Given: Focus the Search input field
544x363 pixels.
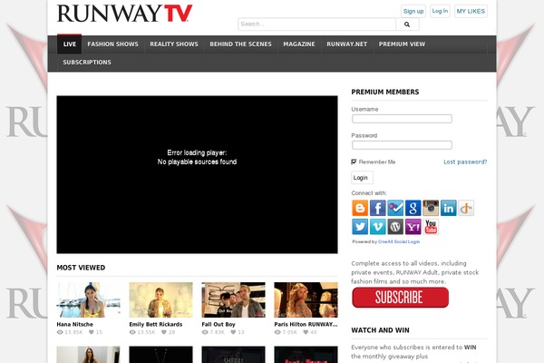Looking at the screenshot, I should tap(316, 25).
